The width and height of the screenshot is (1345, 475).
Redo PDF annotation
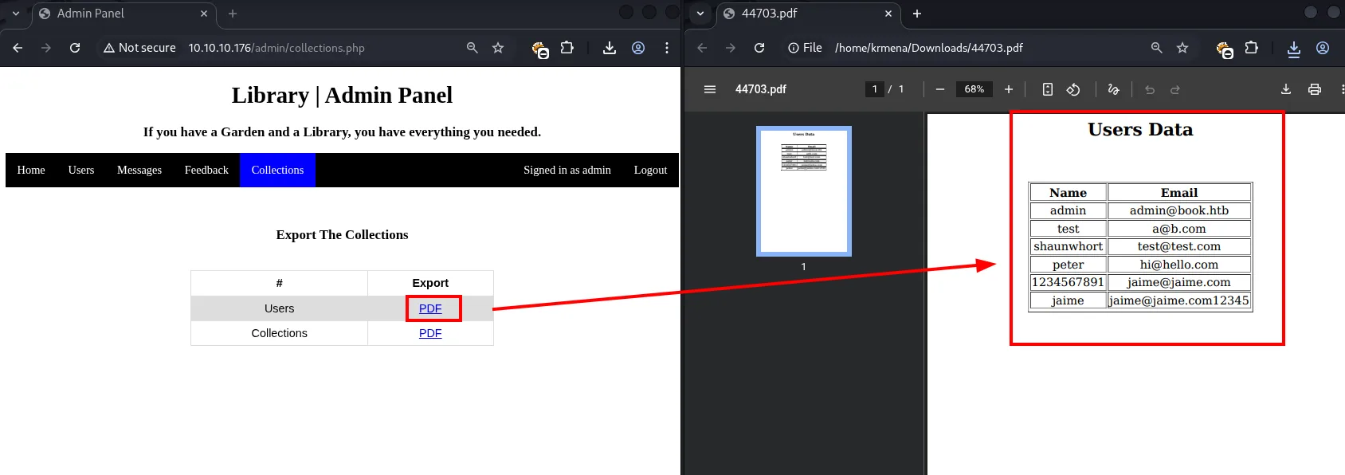click(1175, 89)
